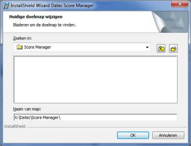The width and height of the screenshot is (191, 146).
Task: Click the Create New Folder icon
Action: (x=173, y=49)
